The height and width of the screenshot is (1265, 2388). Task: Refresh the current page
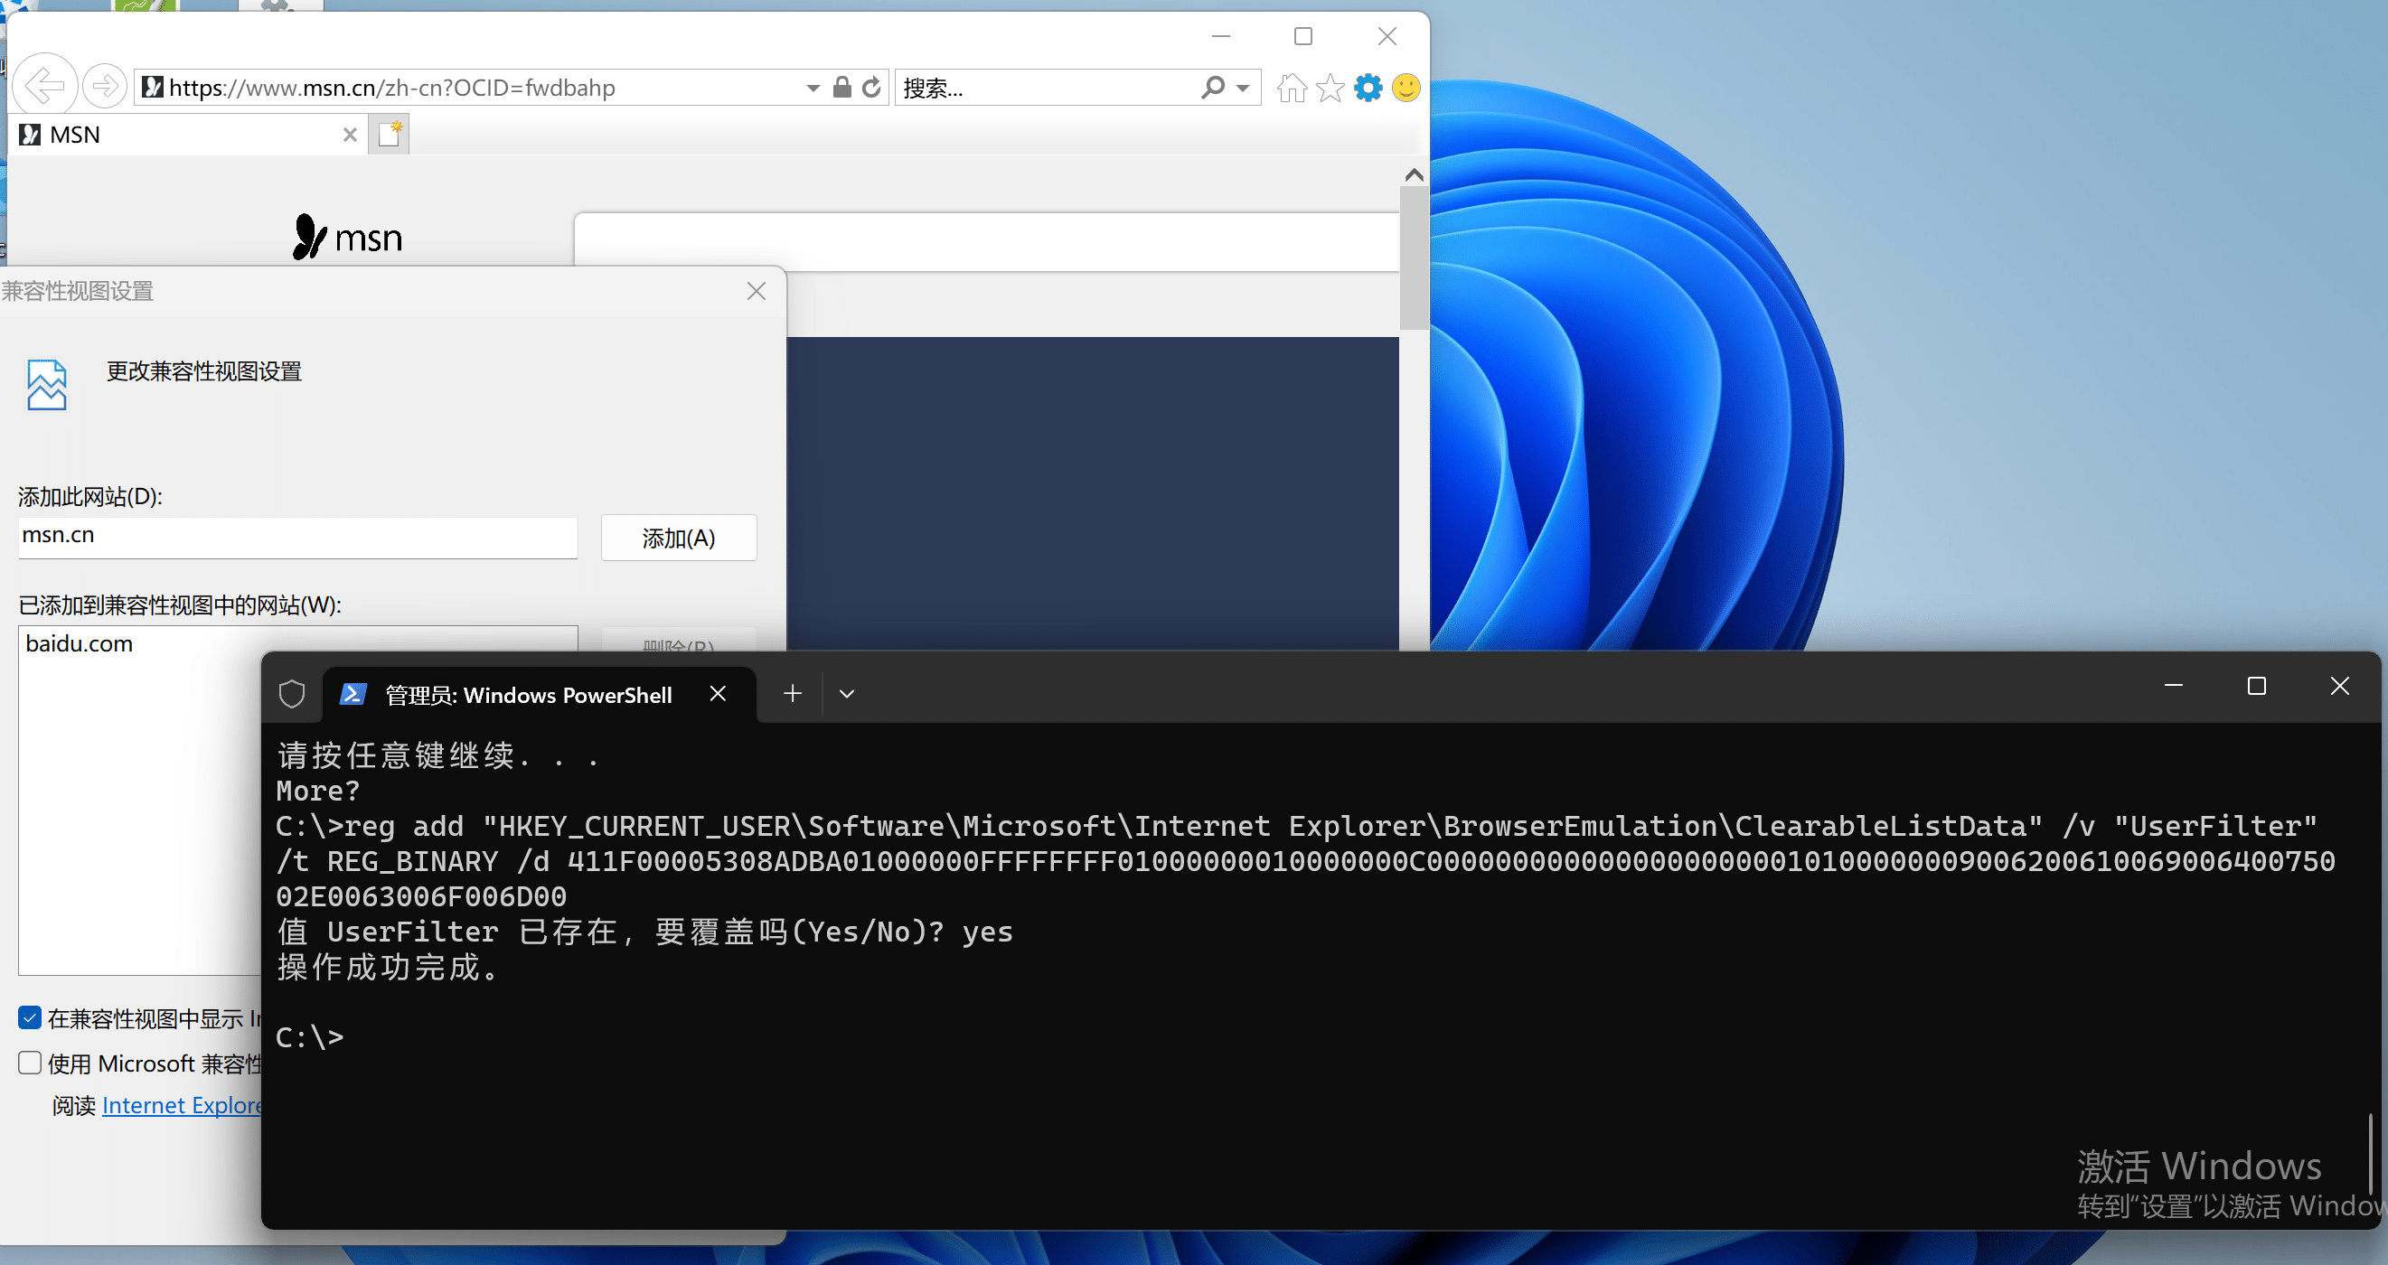[x=871, y=87]
